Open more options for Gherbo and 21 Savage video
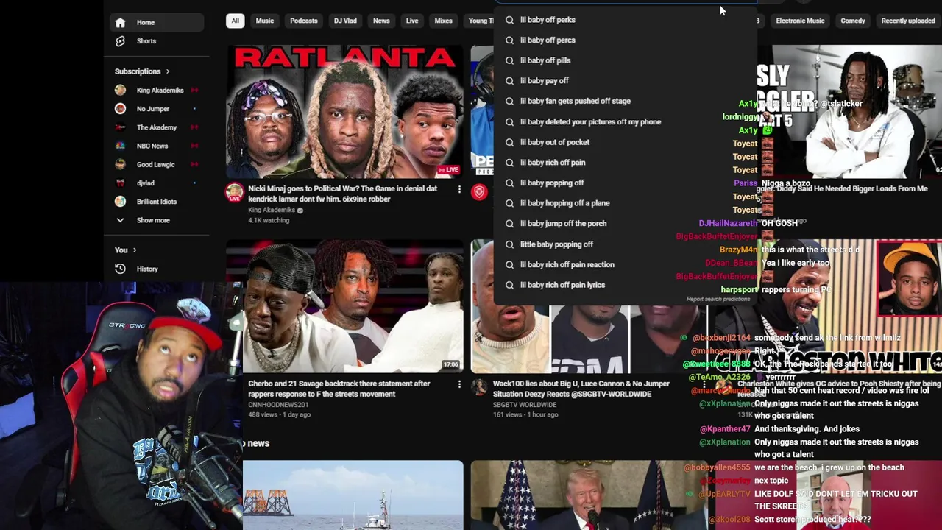The image size is (942, 530). point(459,385)
